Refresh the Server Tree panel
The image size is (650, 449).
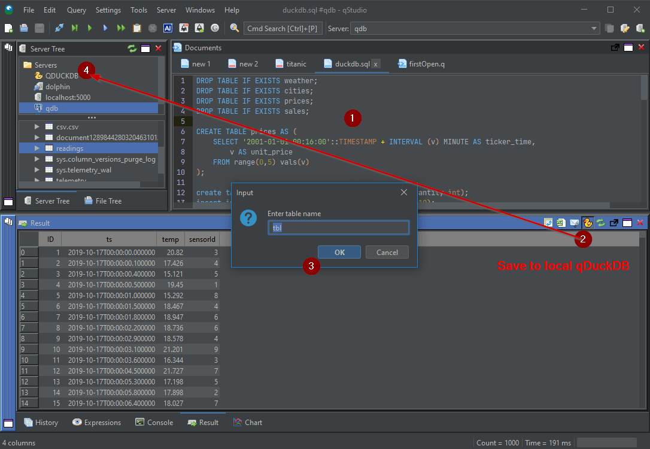click(132, 48)
